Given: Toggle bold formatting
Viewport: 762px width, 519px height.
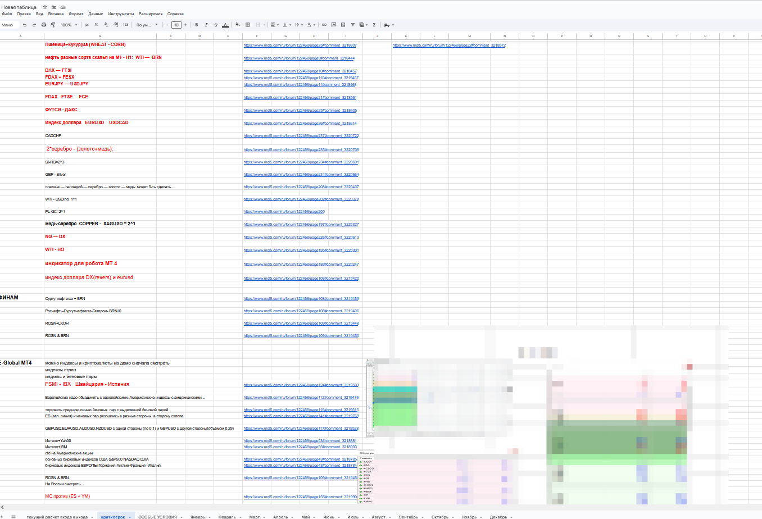Looking at the screenshot, I should (197, 25).
